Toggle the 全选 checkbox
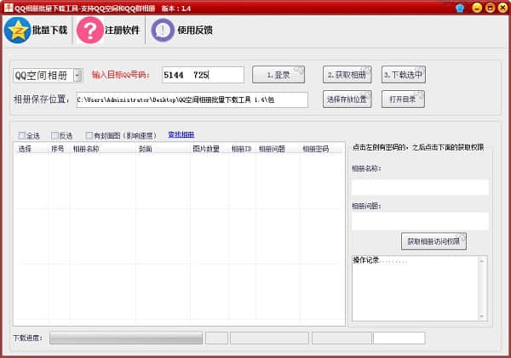The height and width of the screenshot is (358, 511). [22, 135]
